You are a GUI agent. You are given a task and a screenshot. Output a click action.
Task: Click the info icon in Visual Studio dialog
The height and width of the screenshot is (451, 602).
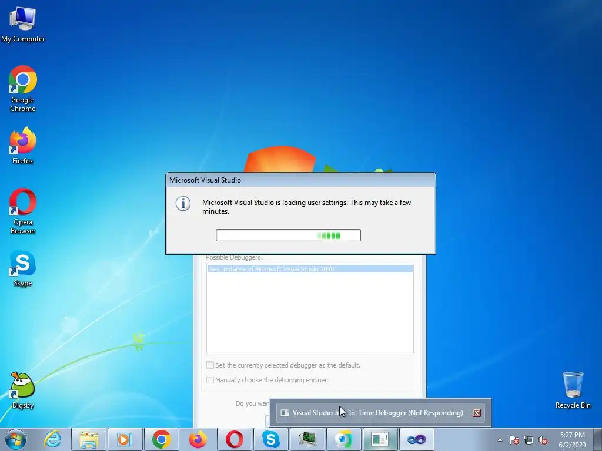(183, 203)
